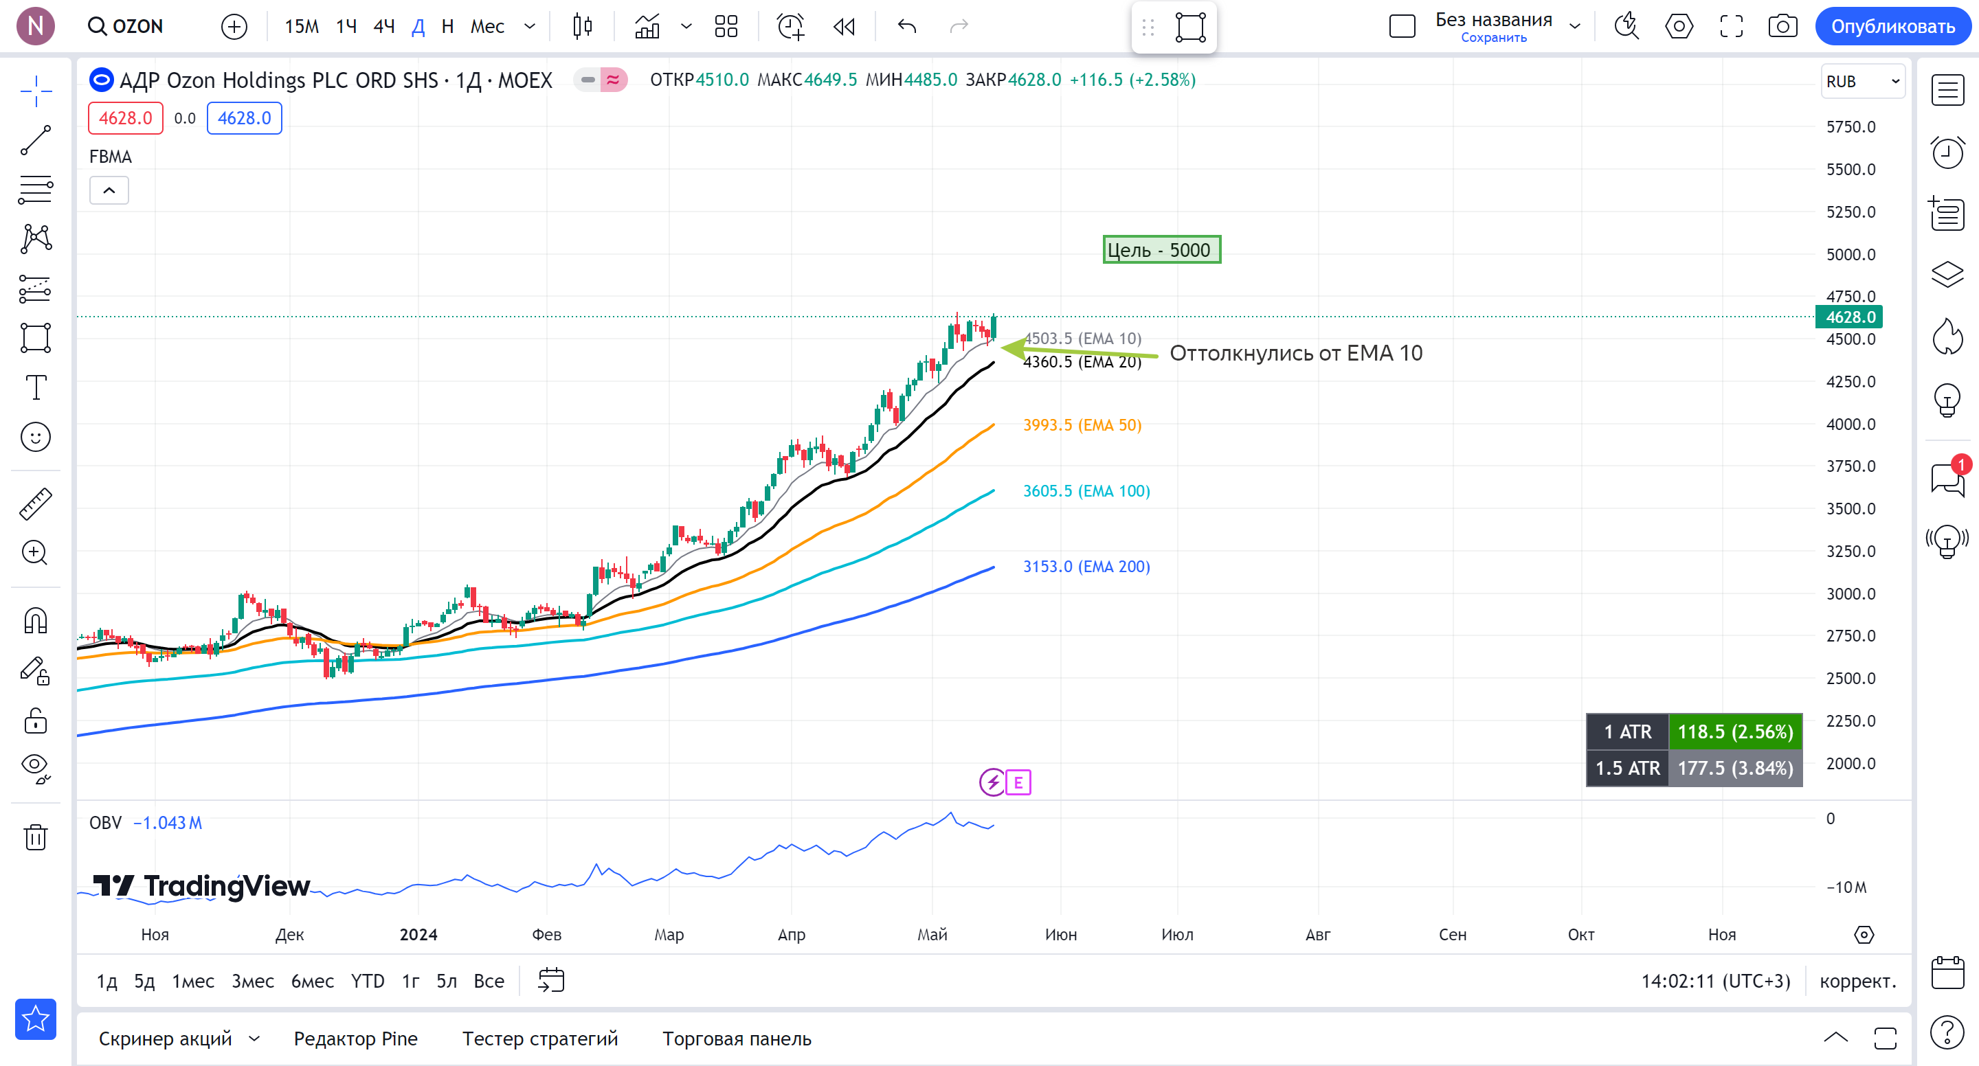
Task: Take a chart snapshot with camera icon
Action: [x=1782, y=26]
